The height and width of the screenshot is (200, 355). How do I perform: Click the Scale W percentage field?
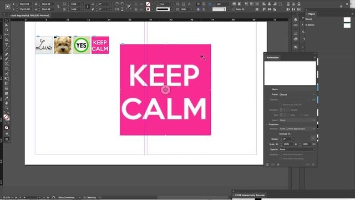point(287,144)
